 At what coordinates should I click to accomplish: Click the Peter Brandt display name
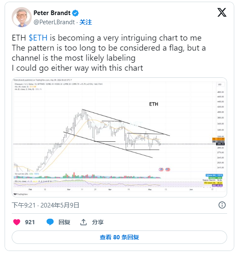[52, 13]
